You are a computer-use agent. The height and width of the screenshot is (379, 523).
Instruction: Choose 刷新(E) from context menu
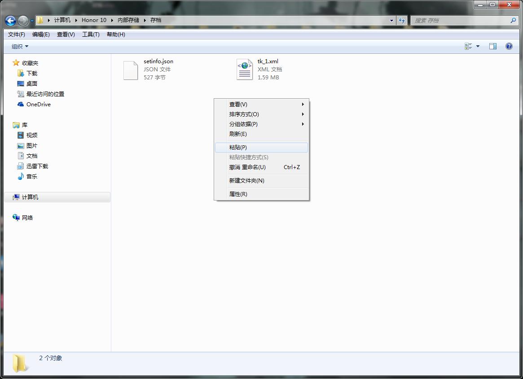coord(261,134)
